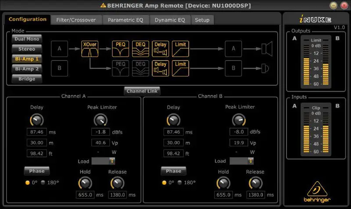
Task: Select the top row PEQ block
Action: (120, 50)
